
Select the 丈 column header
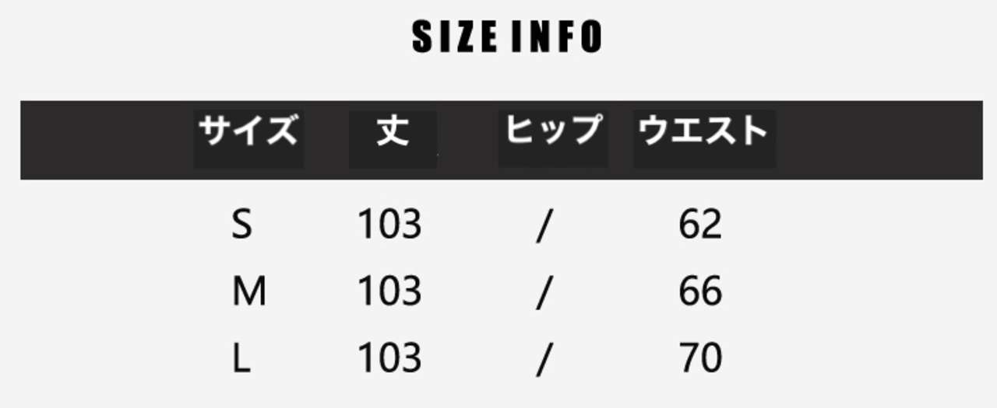click(x=393, y=131)
